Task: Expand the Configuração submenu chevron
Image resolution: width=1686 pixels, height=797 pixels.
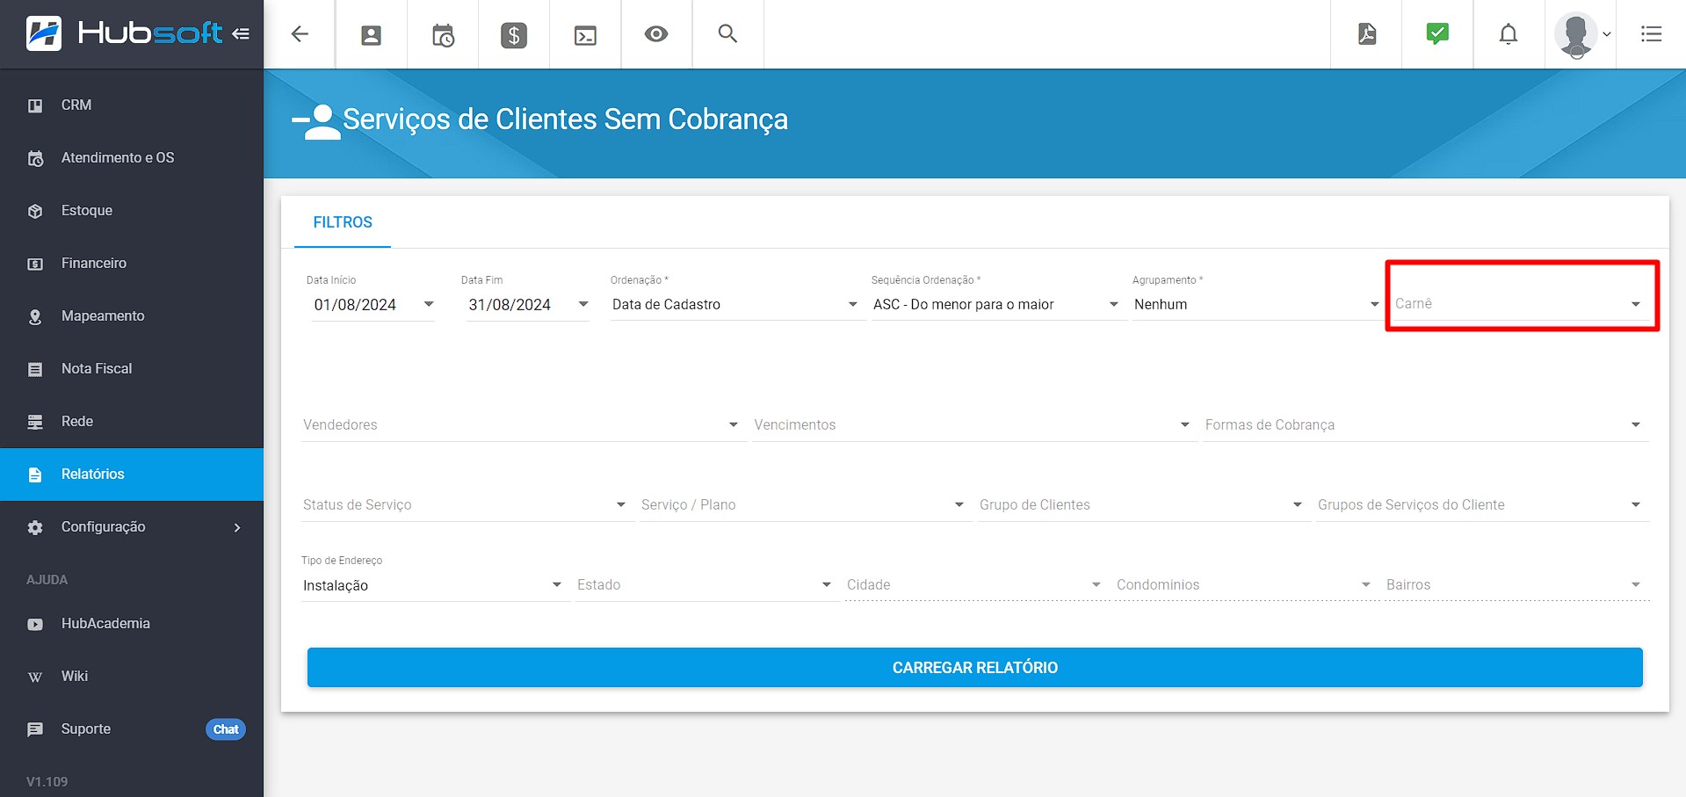Action: [237, 527]
